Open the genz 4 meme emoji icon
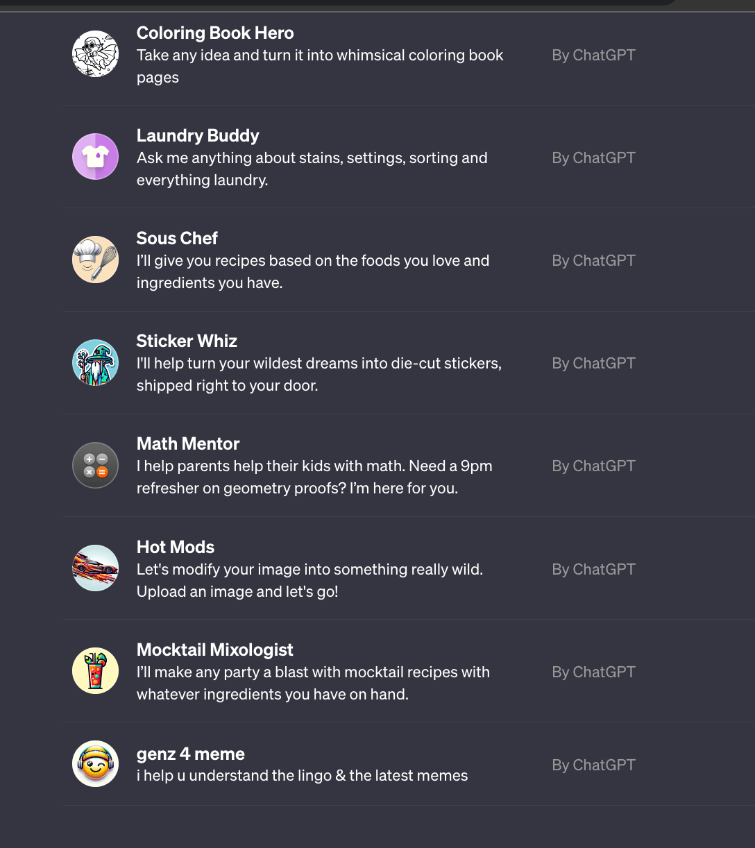The height and width of the screenshot is (848, 755). 96,763
